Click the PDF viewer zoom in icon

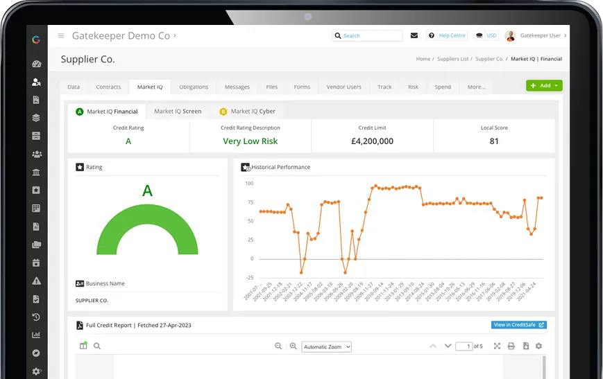tap(293, 346)
